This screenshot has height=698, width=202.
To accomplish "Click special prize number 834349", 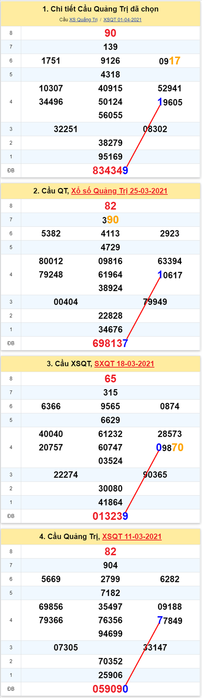I will (x=110, y=171).
